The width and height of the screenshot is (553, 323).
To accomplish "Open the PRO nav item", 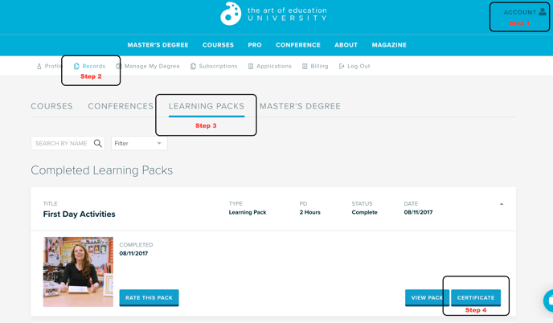I will coord(255,45).
